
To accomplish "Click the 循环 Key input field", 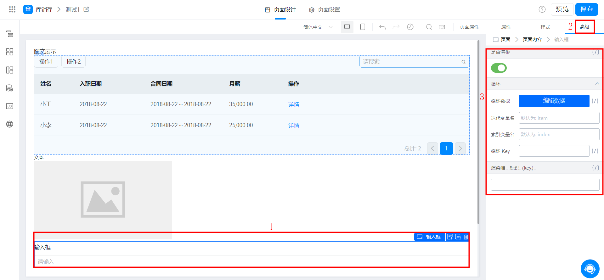I will [554, 151].
